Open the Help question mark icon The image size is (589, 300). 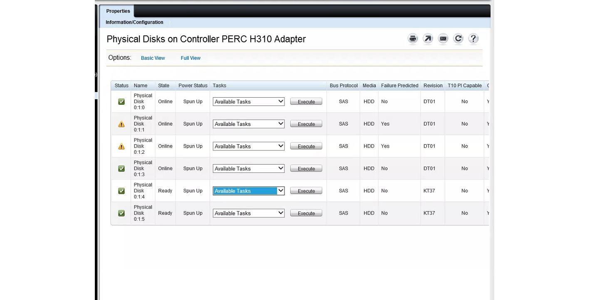pos(473,39)
